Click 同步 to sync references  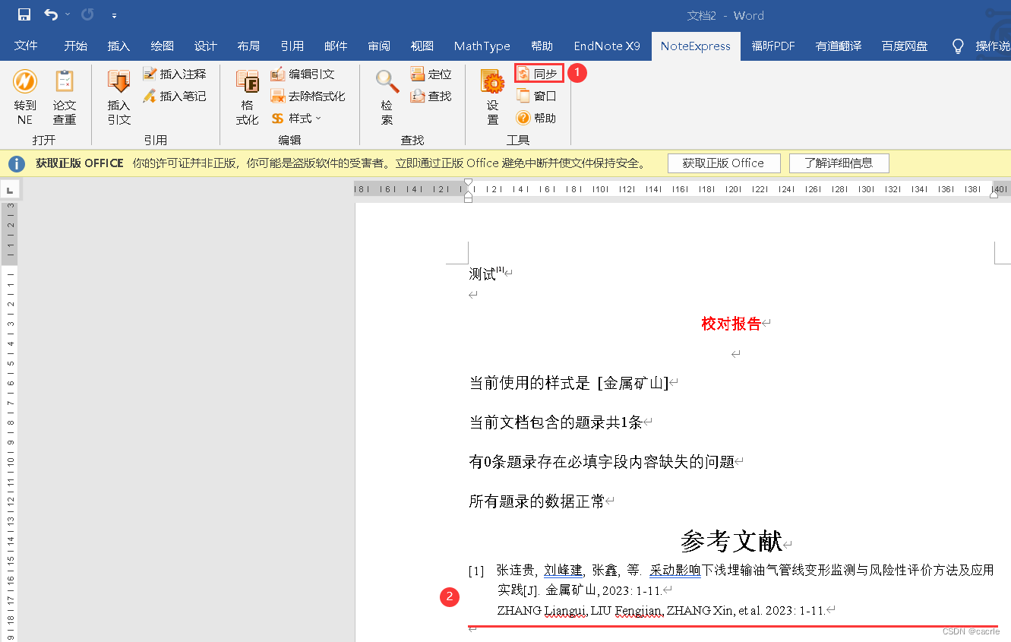click(539, 74)
